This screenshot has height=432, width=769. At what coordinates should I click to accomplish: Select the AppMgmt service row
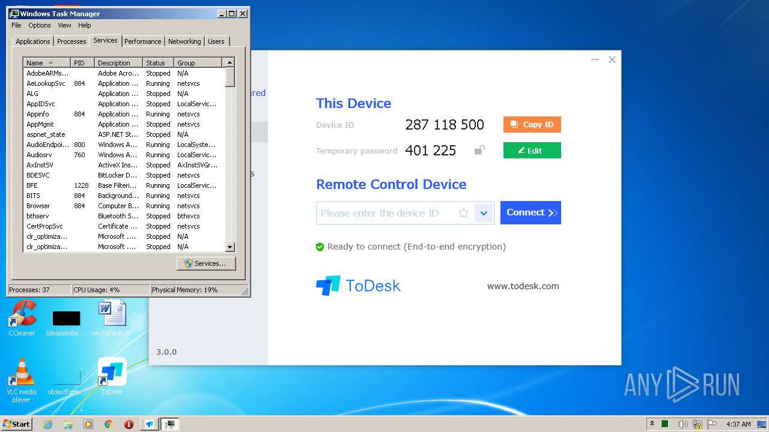(124, 124)
